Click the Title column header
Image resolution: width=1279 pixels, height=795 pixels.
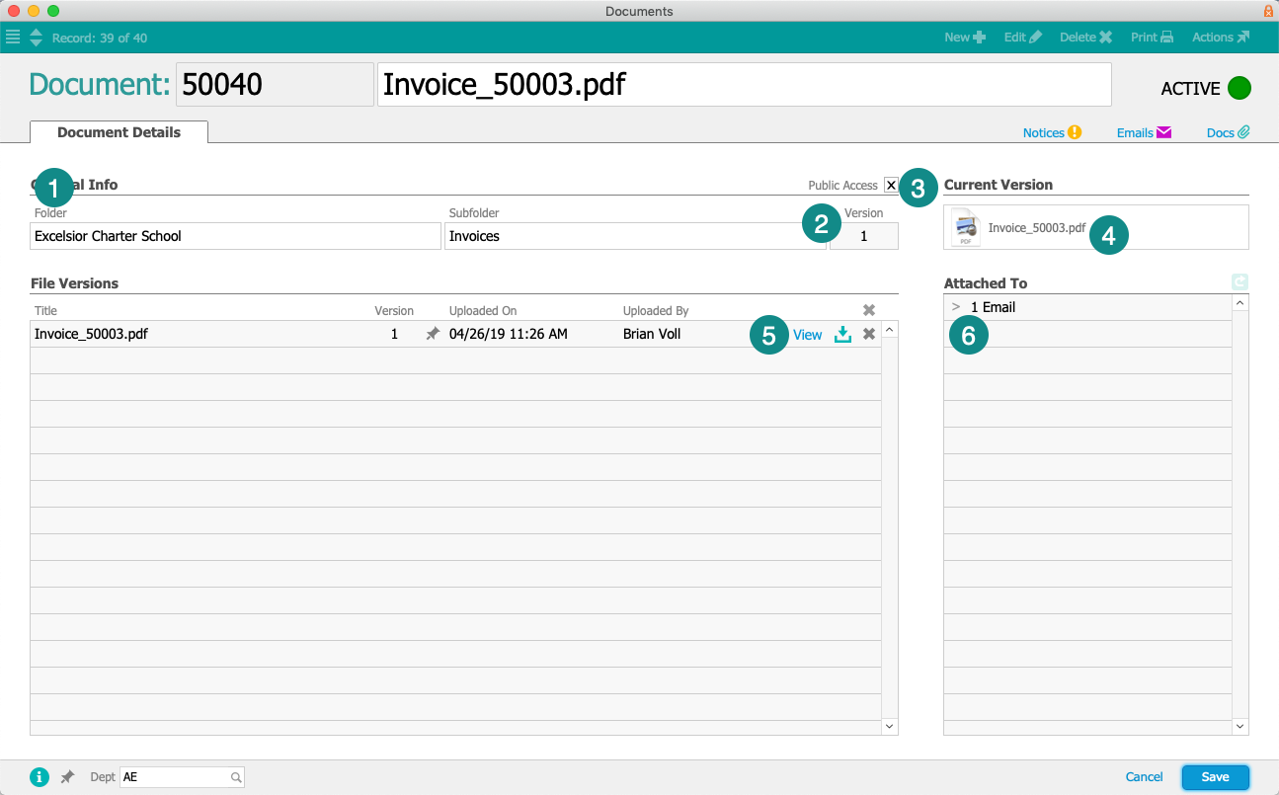(x=46, y=311)
